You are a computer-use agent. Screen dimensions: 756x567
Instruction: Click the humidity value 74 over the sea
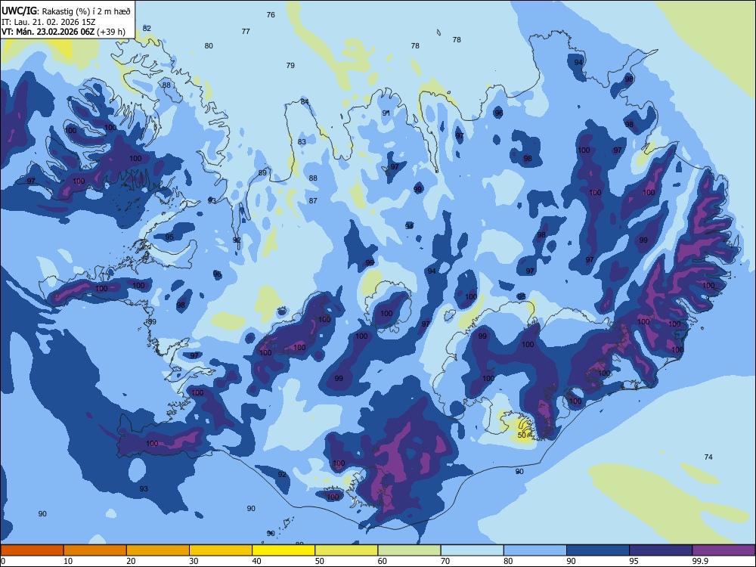pos(708,457)
